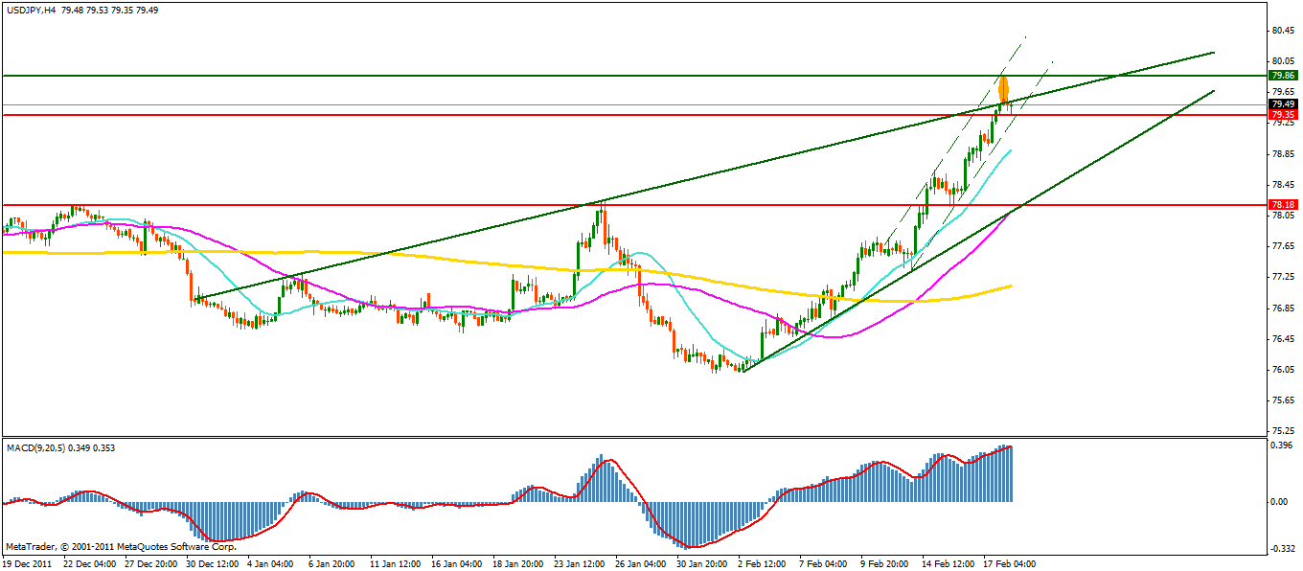Click the MetaTrader copyright text
Image resolution: width=1303 pixels, height=571 pixels.
[x=120, y=546]
